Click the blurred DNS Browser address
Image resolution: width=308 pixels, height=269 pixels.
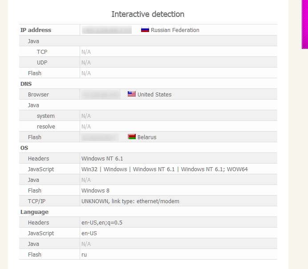[101, 94]
